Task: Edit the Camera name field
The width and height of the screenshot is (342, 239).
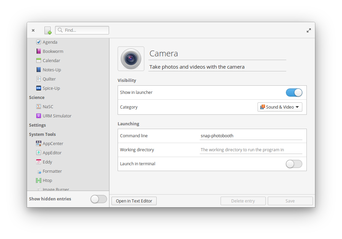Action: tap(217, 54)
